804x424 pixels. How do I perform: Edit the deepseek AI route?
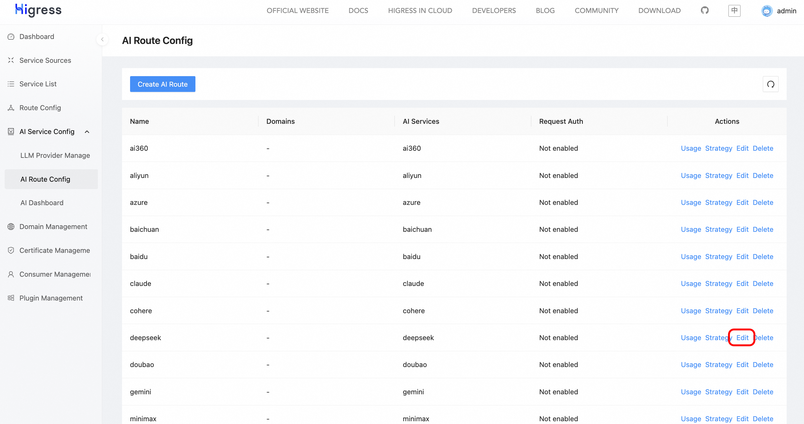[742, 338]
